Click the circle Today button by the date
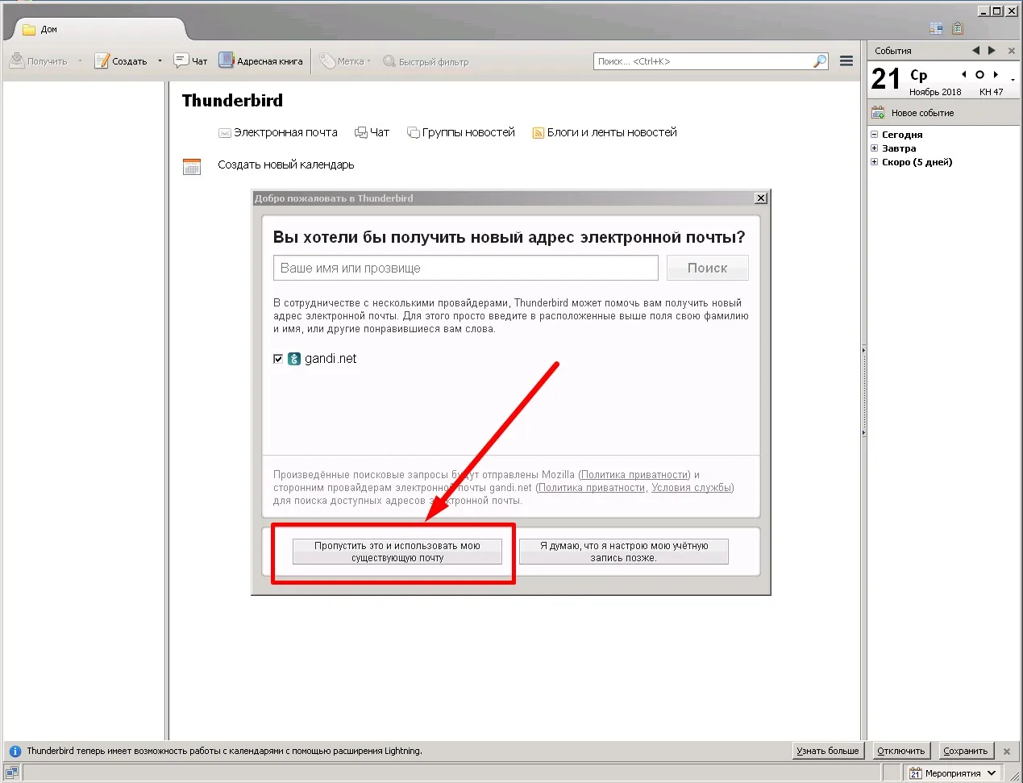 979,74
